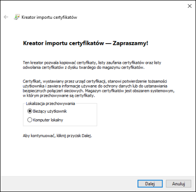Click the Lokalizacja przechowywania group label
The image size is (196, 192).
coord(50,104)
